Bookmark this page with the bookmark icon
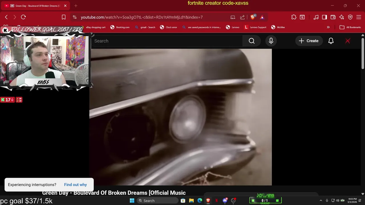 point(64,17)
